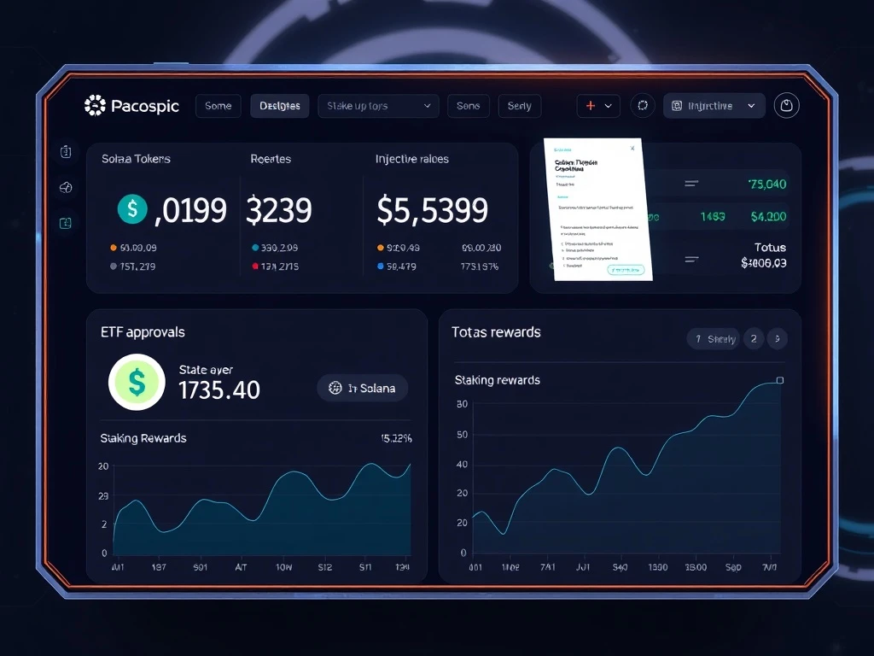The height and width of the screenshot is (656, 874).
Task: Click the $5,5399 value
Action: (433, 210)
